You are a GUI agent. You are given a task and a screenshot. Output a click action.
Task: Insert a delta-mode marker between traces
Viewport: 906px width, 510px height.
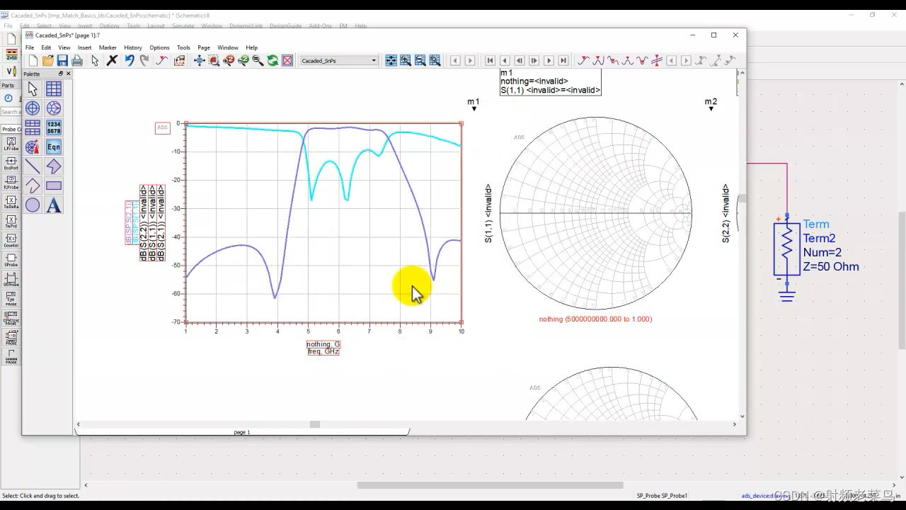tap(657, 61)
